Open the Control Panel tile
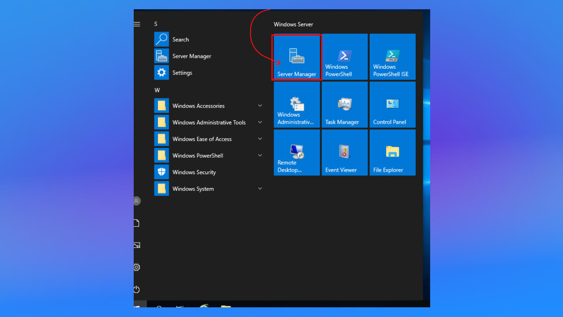Viewport: 563px width, 317px height. (x=392, y=105)
